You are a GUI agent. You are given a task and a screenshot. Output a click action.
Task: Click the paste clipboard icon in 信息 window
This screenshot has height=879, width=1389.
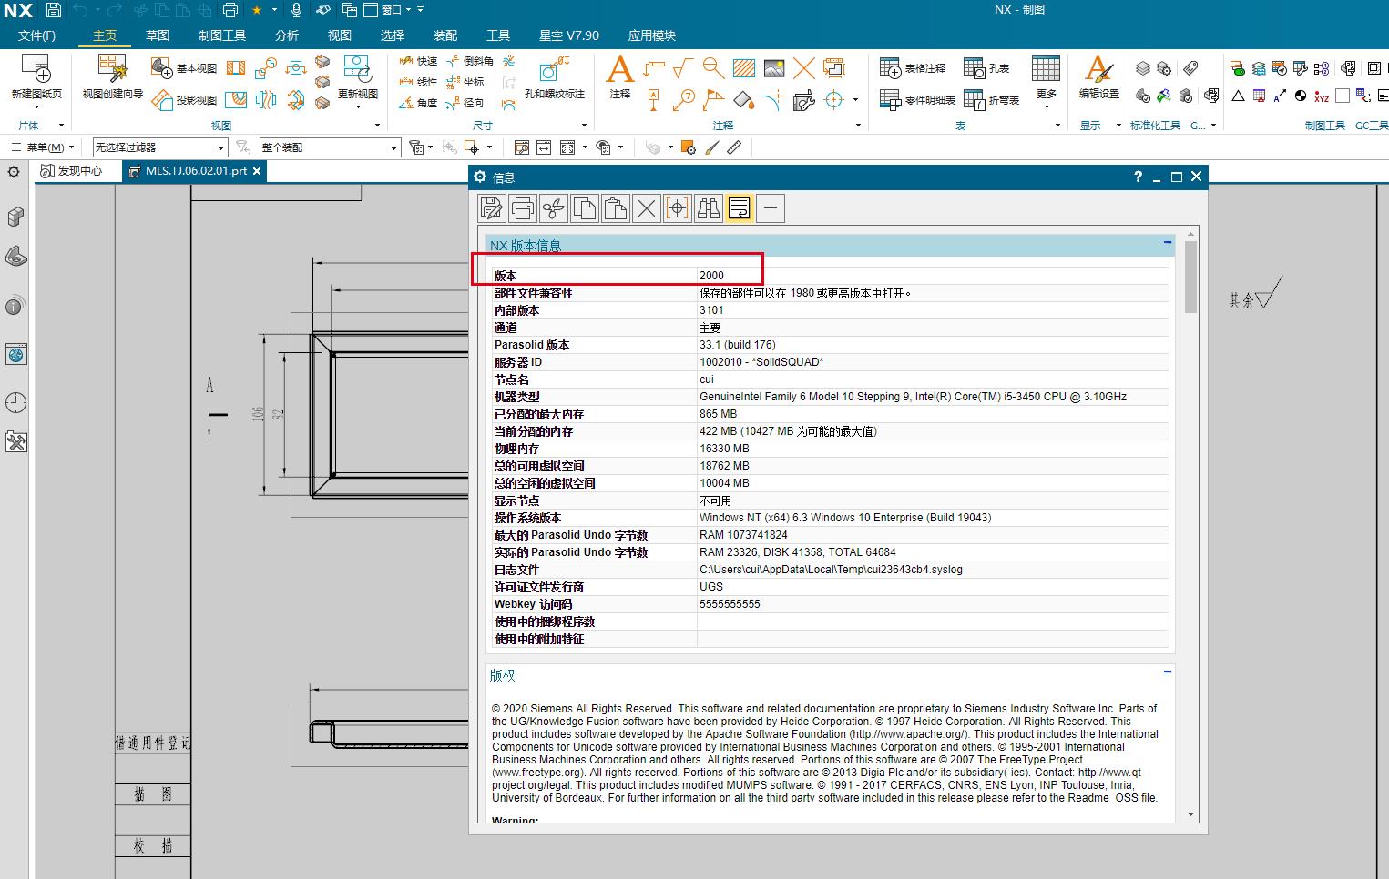tap(616, 208)
